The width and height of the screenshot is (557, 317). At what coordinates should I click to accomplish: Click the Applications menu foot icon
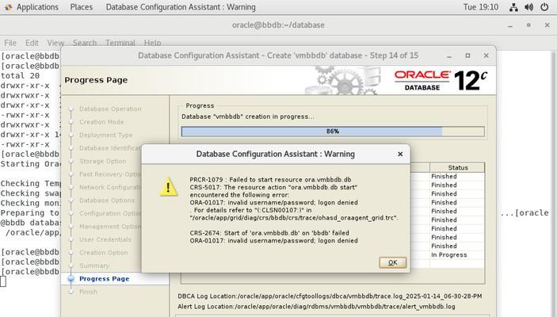pyautogui.click(x=8, y=7)
